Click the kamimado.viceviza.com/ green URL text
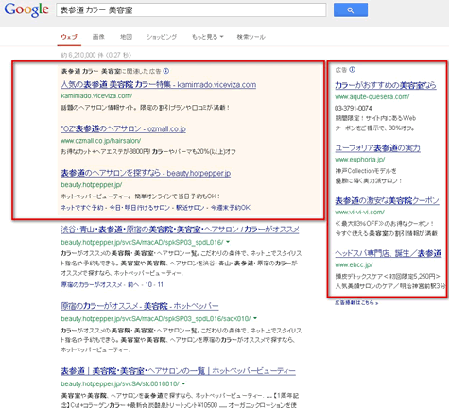 (96, 95)
